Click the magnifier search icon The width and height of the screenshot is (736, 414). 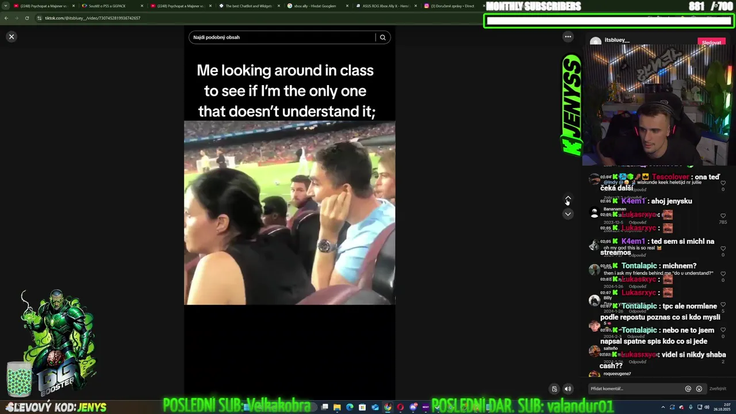click(383, 37)
